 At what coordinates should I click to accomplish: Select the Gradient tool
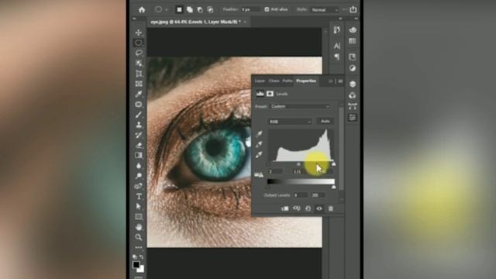139,155
